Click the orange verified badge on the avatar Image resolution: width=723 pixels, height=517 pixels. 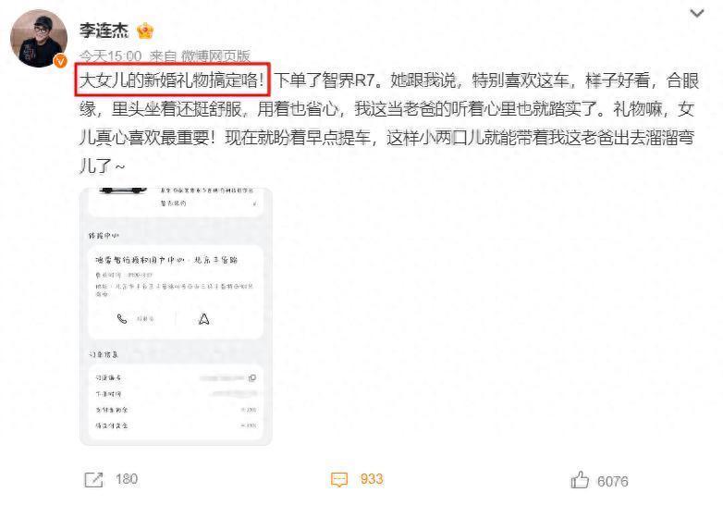pos(60,61)
